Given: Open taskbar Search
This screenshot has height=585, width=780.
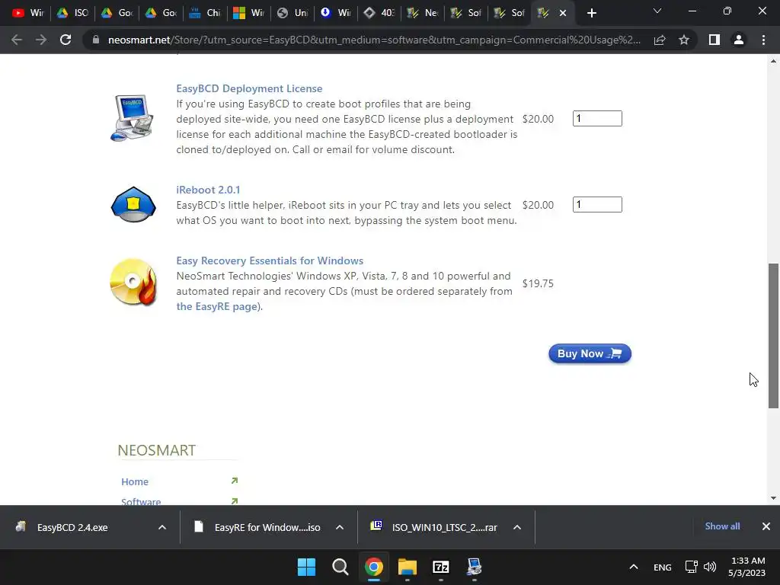Looking at the screenshot, I should click(340, 567).
